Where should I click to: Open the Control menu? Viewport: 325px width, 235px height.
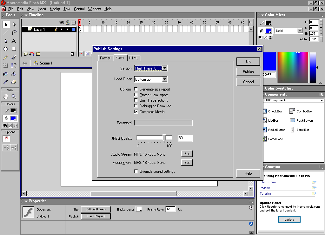(x=79, y=9)
